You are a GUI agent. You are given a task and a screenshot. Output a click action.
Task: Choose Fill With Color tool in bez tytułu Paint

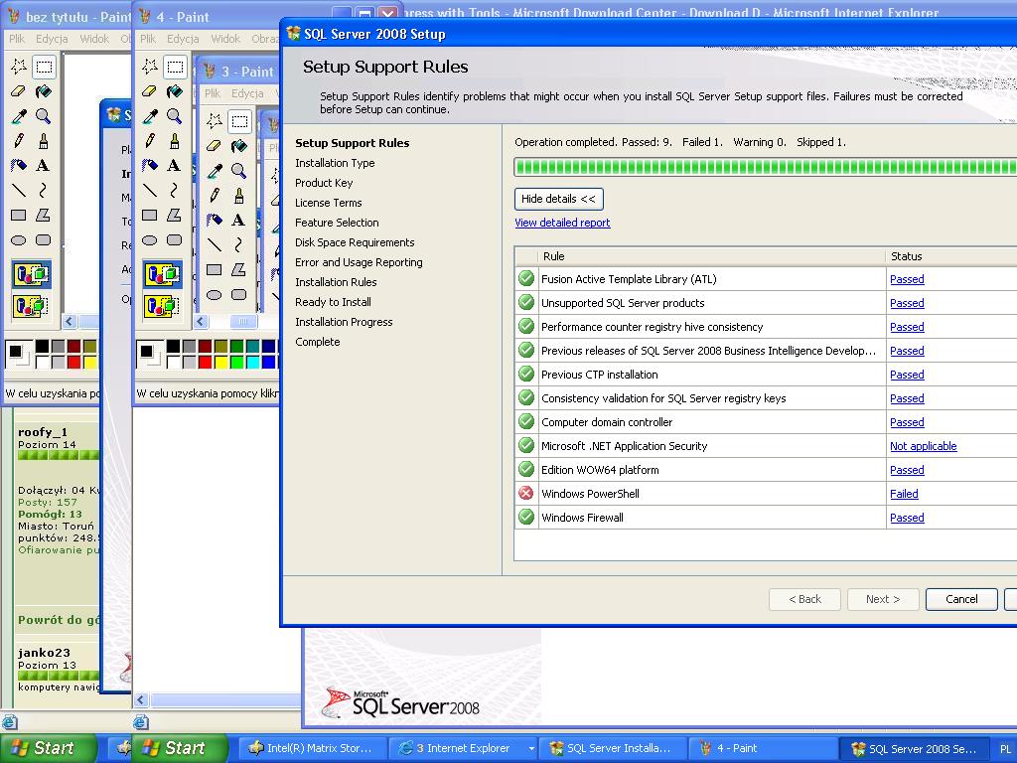[44, 91]
